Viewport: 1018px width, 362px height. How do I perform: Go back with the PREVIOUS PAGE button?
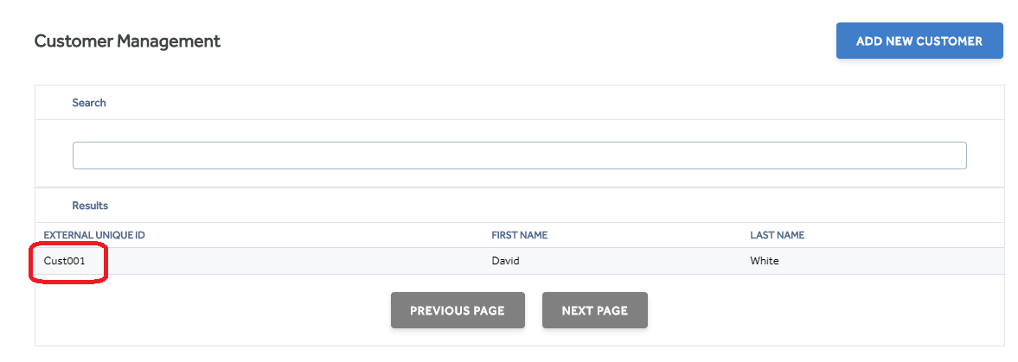(x=457, y=310)
